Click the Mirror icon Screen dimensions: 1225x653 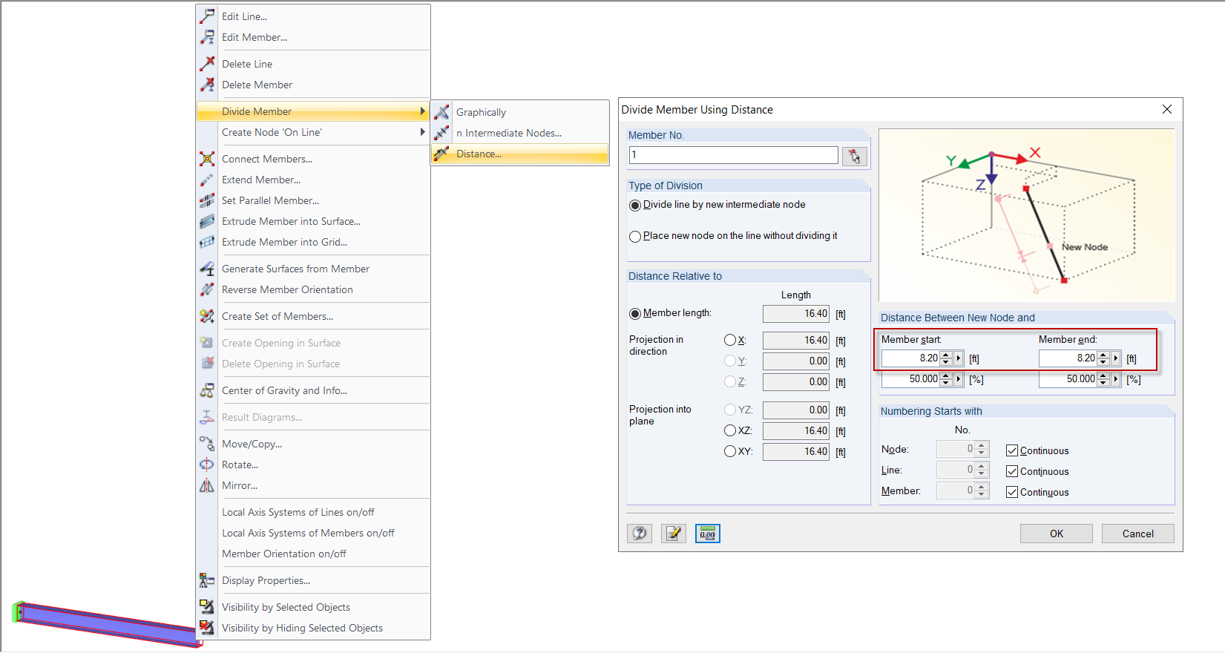click(x=207, y=485)
